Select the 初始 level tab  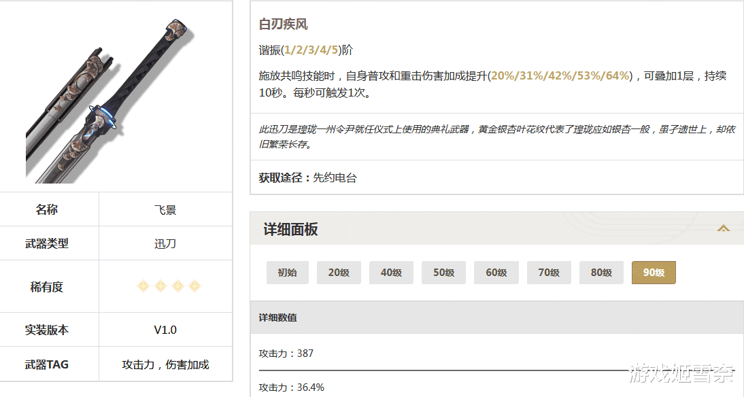288,273
